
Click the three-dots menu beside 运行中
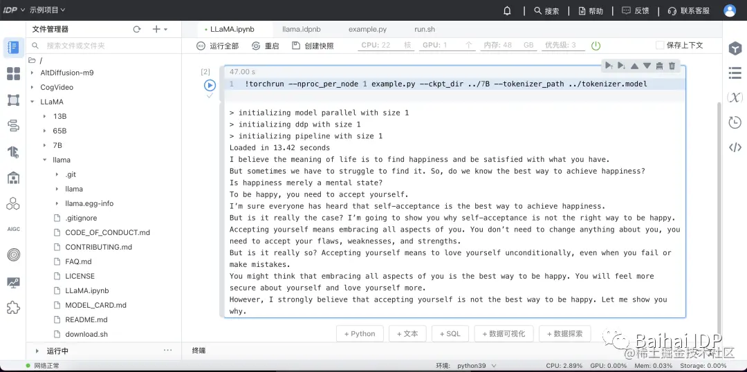(167, 350)
